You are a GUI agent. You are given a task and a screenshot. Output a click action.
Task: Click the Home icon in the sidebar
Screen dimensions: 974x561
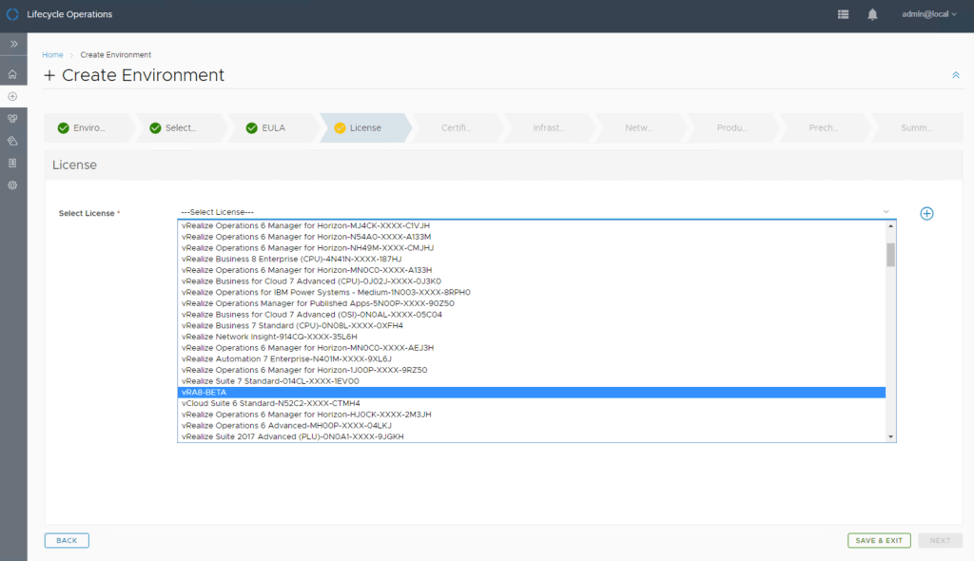(12, 74)
